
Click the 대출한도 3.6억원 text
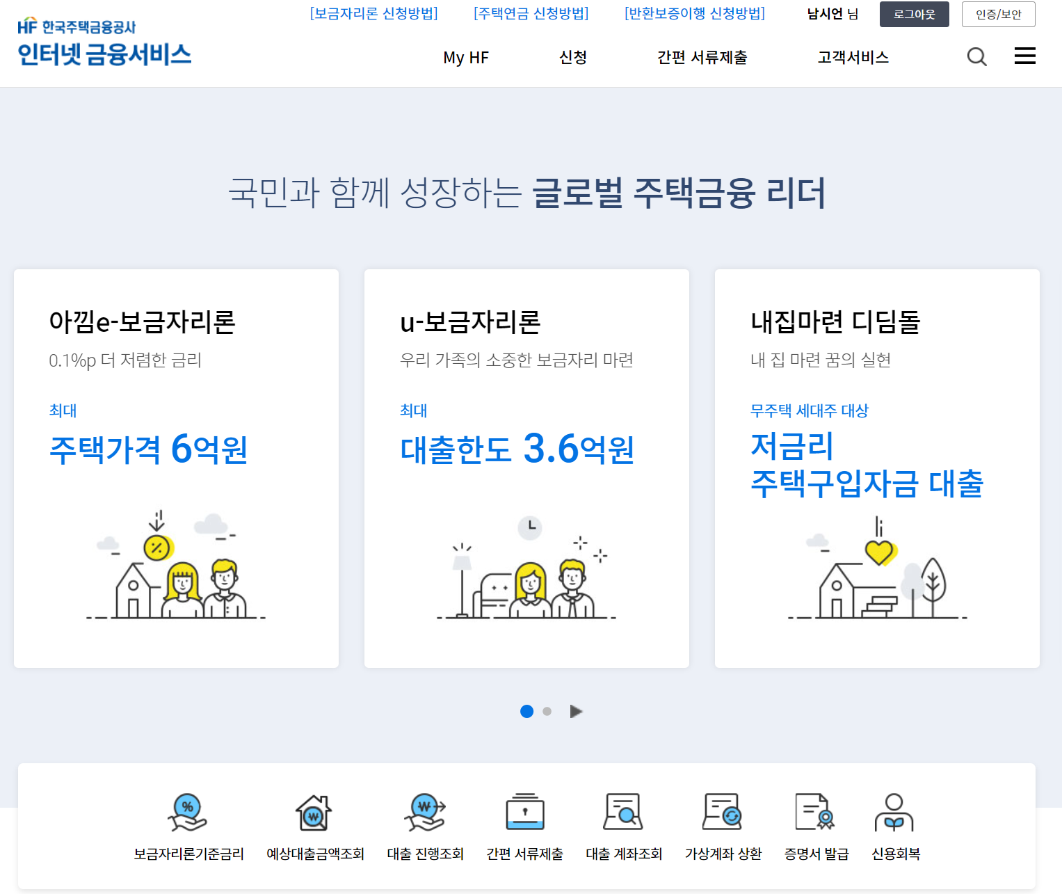coord(517,449)
